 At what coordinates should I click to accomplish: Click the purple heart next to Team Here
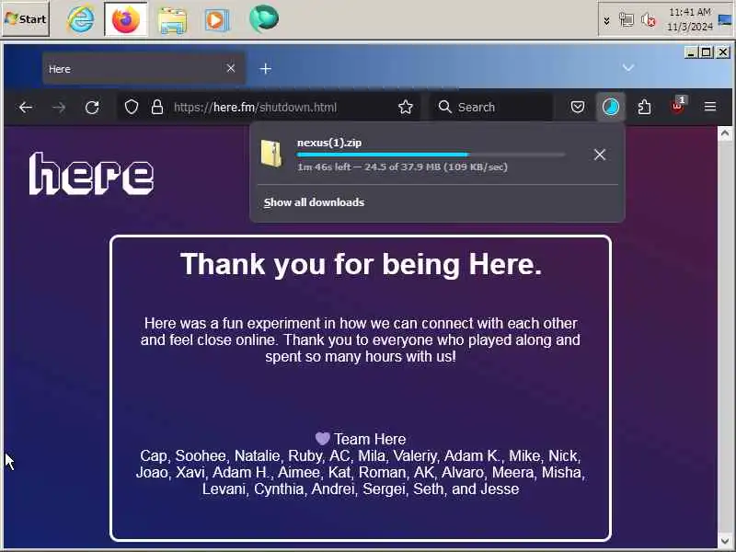pos(323,439)
